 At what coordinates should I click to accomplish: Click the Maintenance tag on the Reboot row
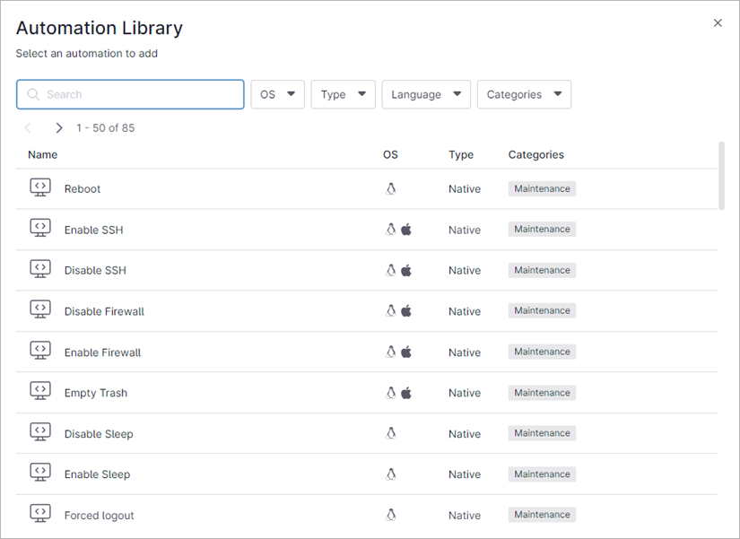coord(542,188)
